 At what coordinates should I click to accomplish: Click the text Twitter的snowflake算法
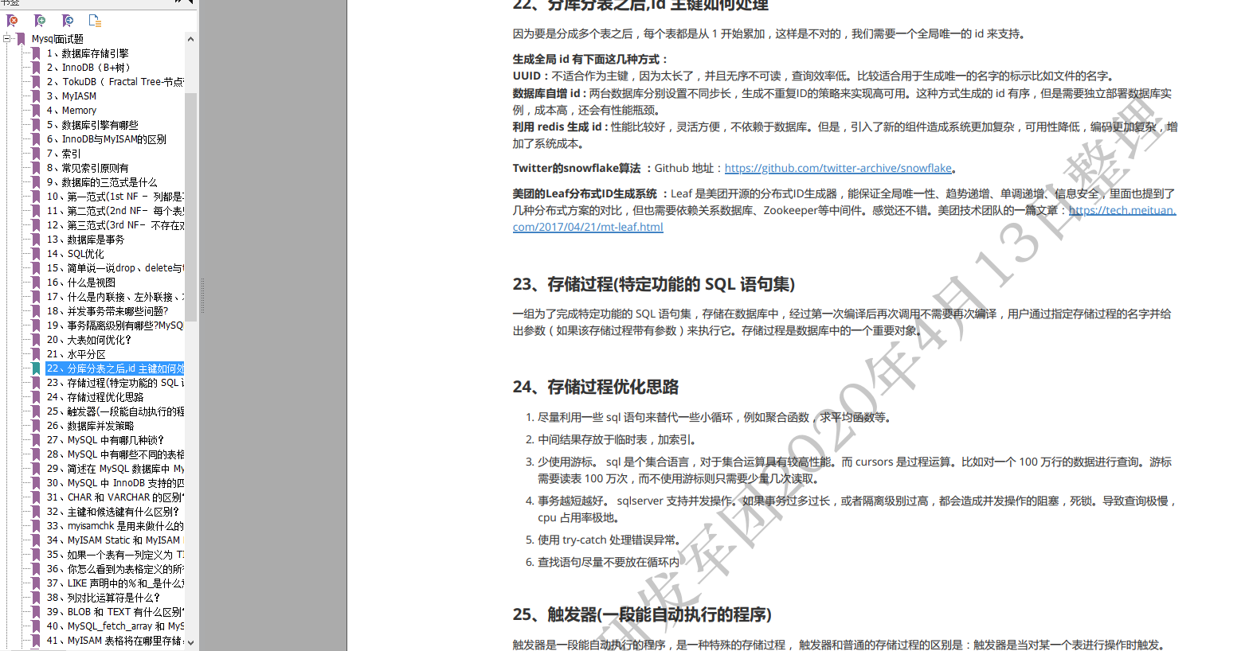click(x=577, y=168)
